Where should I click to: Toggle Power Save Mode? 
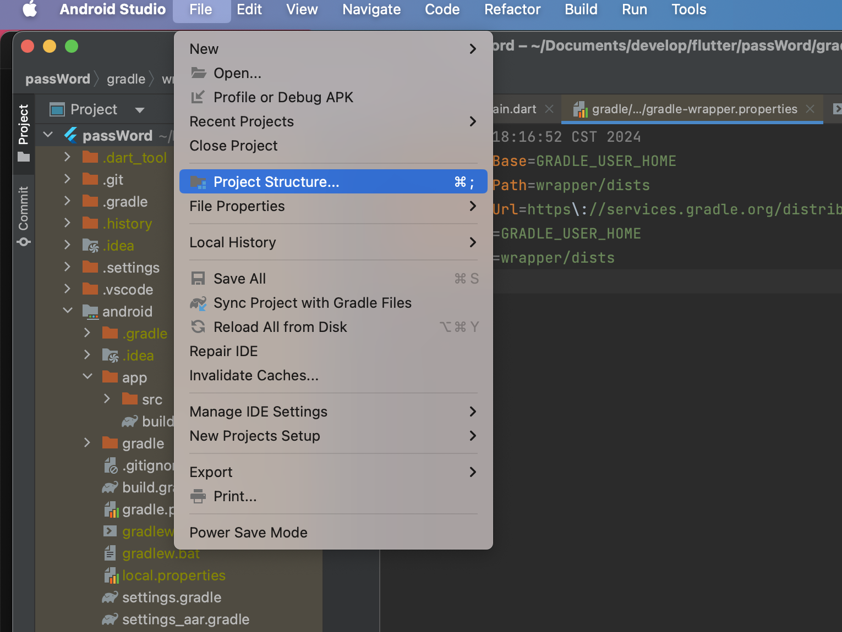333,533
